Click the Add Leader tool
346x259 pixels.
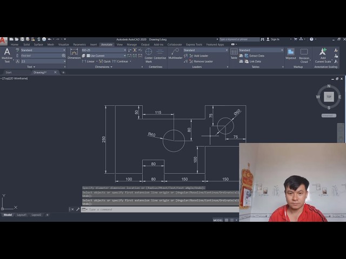[x=199, y=56]
